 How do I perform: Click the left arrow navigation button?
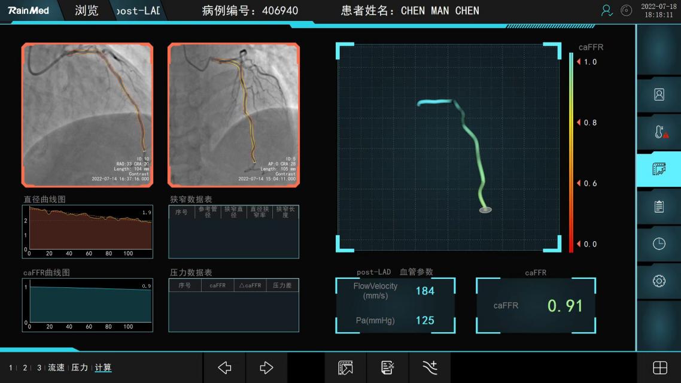[x=224, y=367]
